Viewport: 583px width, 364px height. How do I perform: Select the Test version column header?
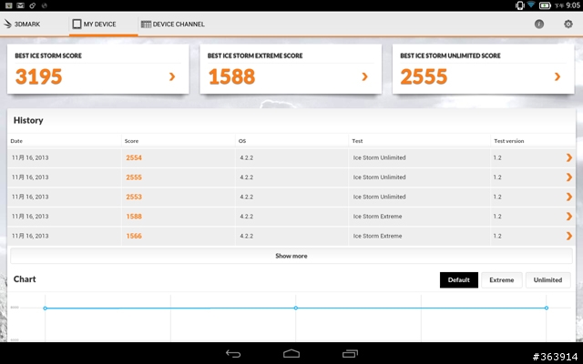coord(508,141)
